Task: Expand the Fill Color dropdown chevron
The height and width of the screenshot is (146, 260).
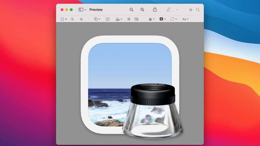Action: (x=176, y=19)
